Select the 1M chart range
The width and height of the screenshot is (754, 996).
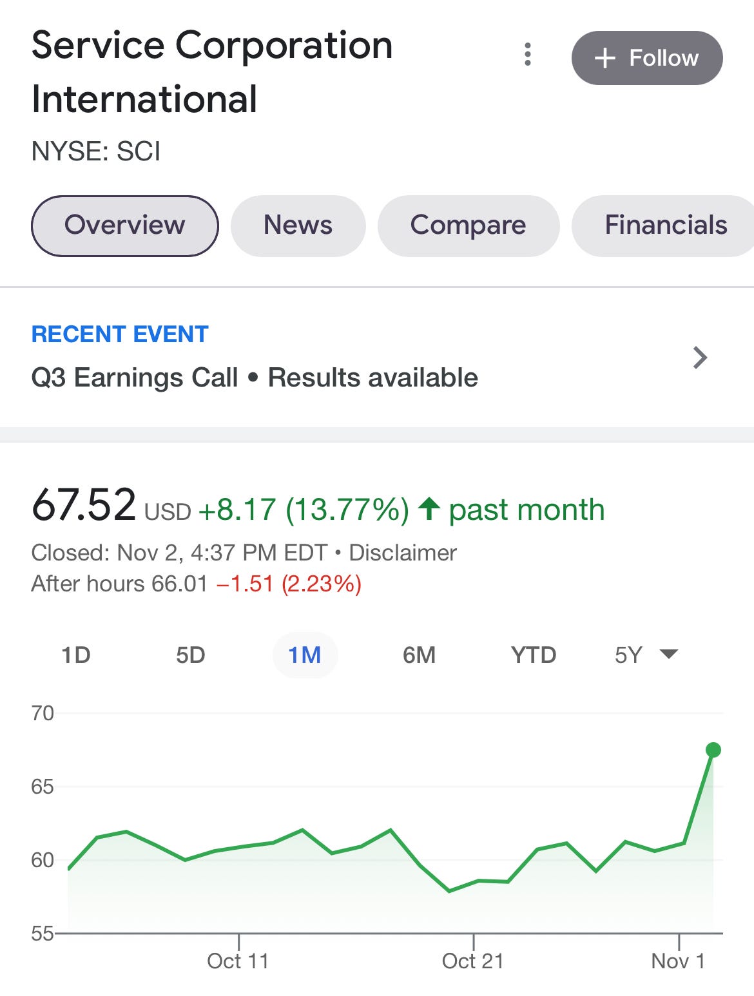click(305, 655)
